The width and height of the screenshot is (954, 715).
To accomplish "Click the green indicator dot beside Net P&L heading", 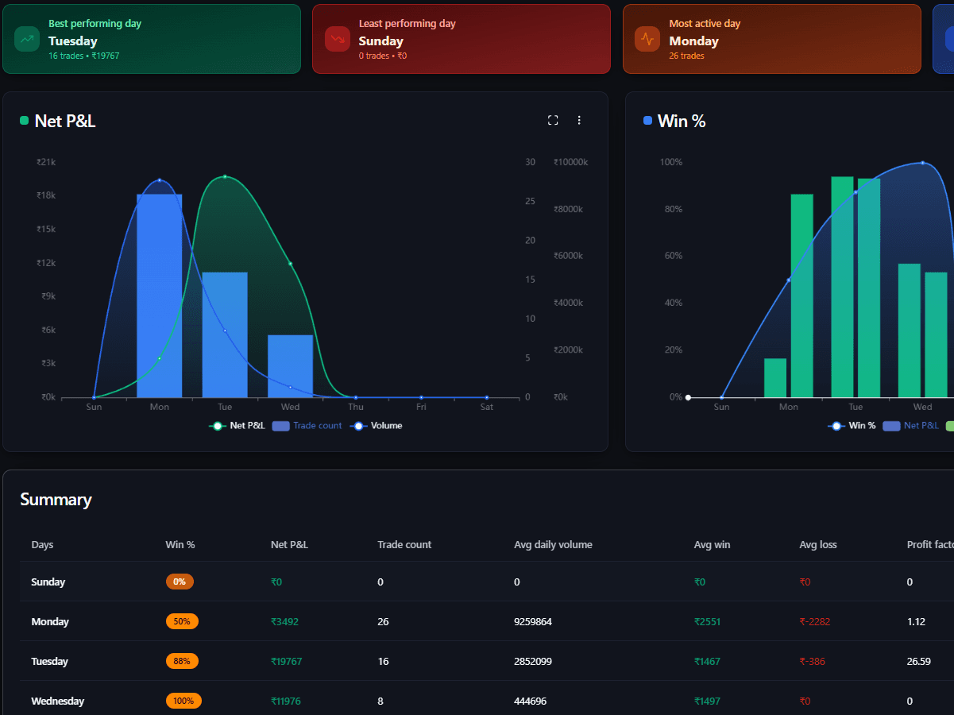I will [23, 120].
